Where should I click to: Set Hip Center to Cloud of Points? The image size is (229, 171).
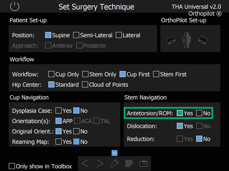click(85, 85)
